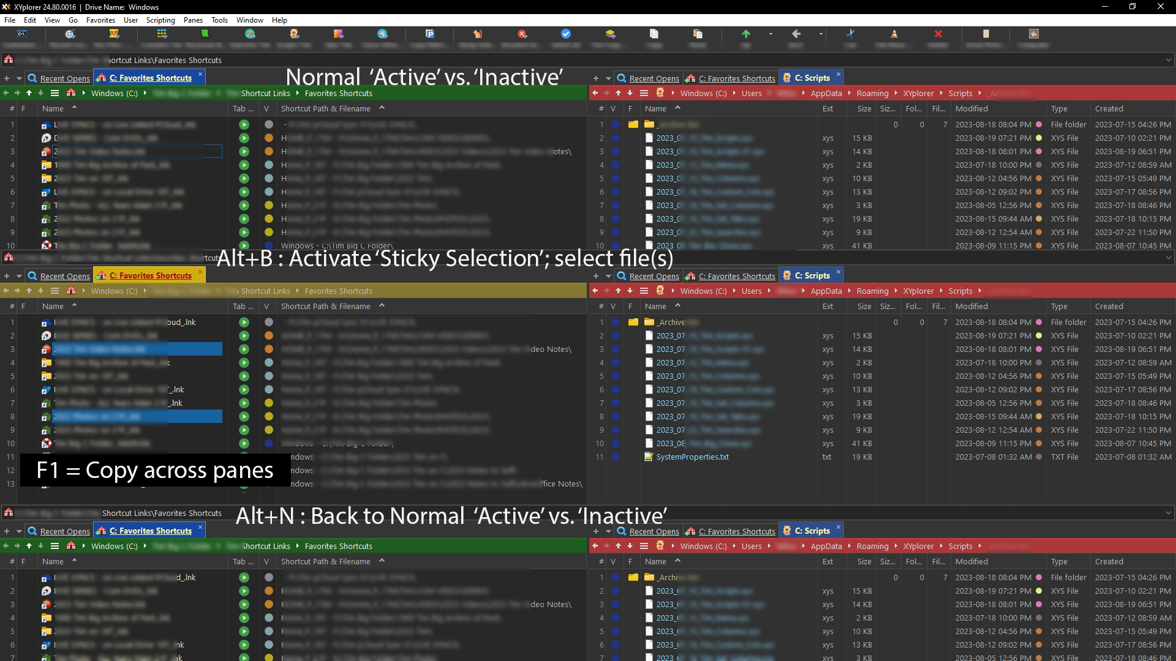Image resolution: width=1176 pixels, height=661 pixels.
Task: Click the command prompt toolbar icon
Action: pyautogui.click(x=22, y=34)
